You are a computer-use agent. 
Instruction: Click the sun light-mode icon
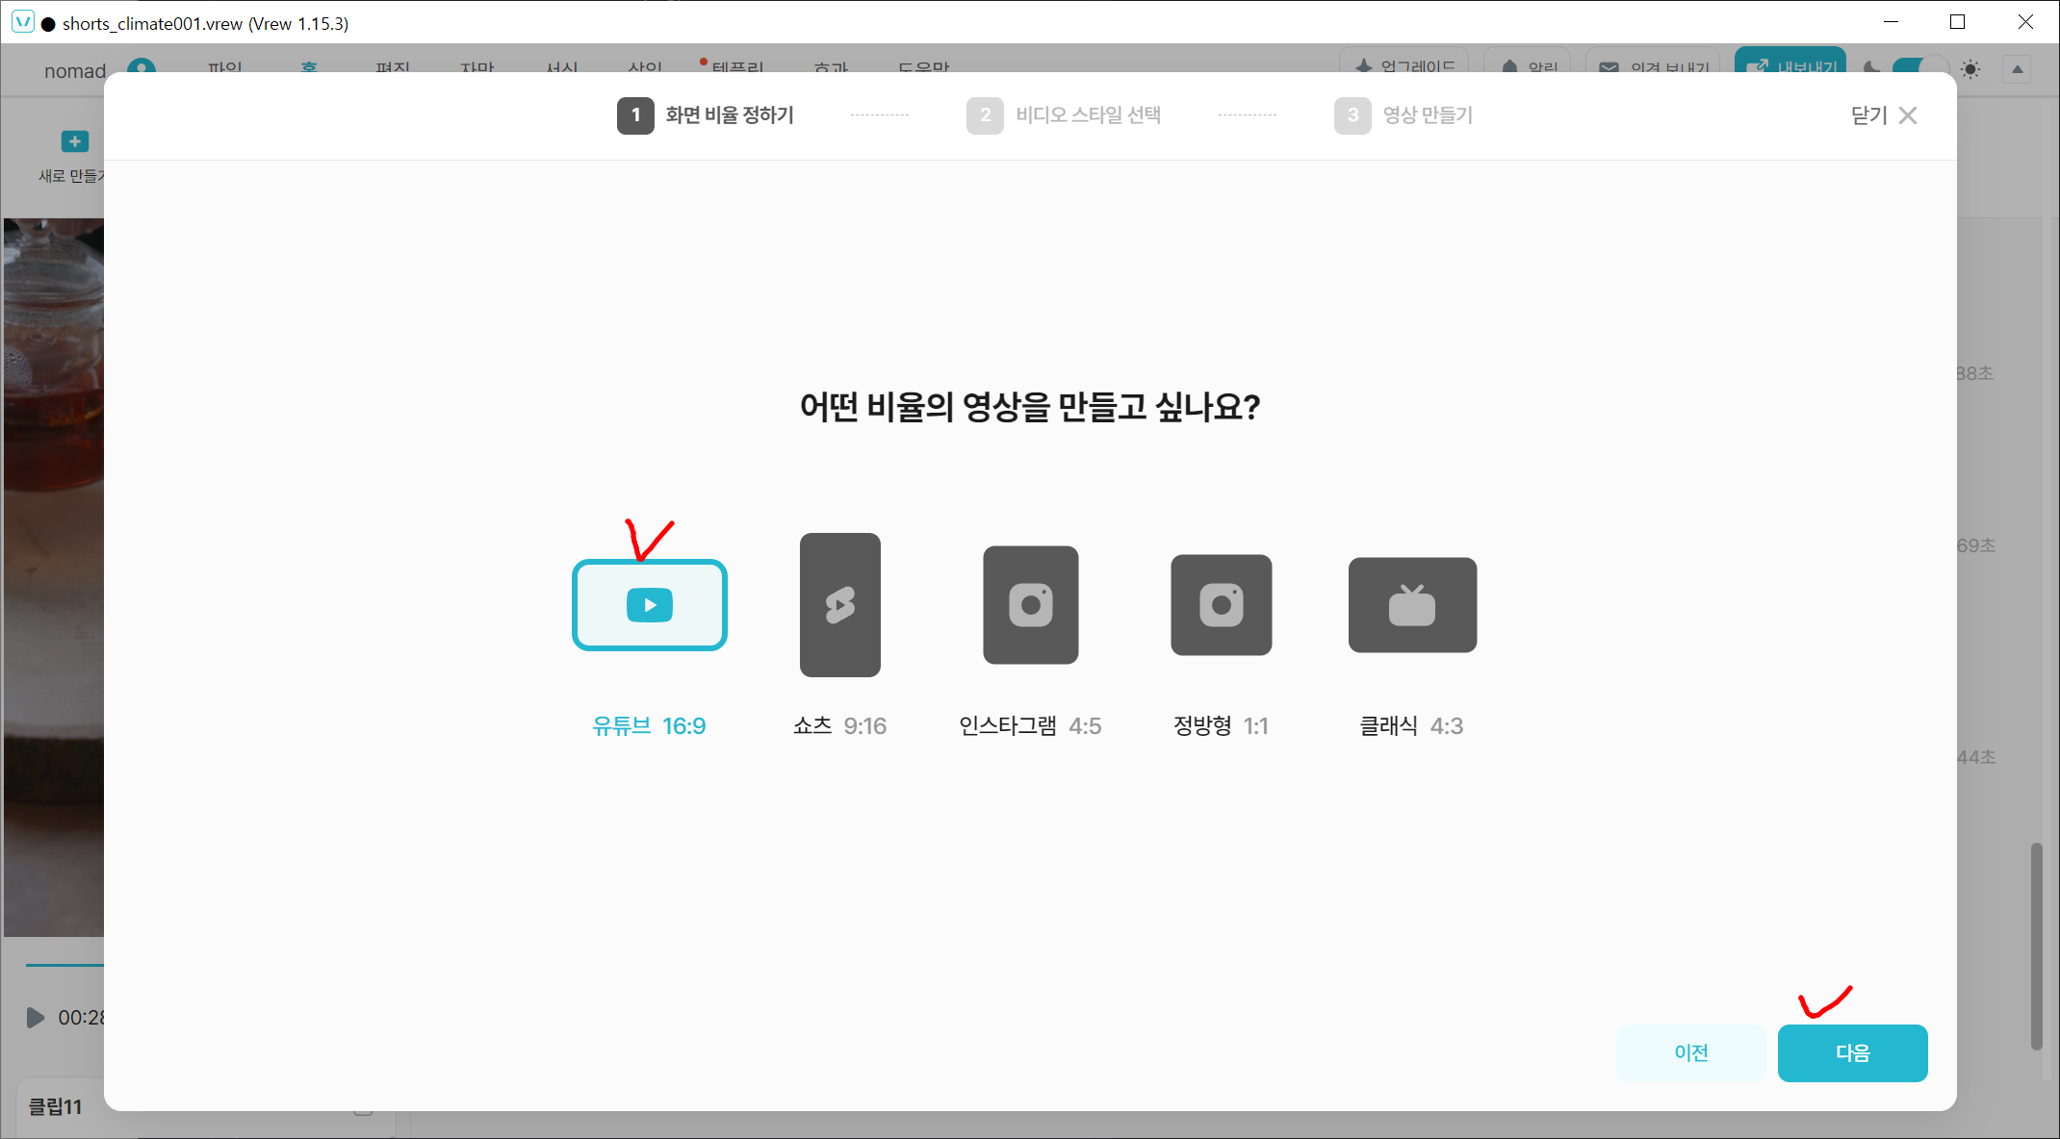tap(1970, 69)
